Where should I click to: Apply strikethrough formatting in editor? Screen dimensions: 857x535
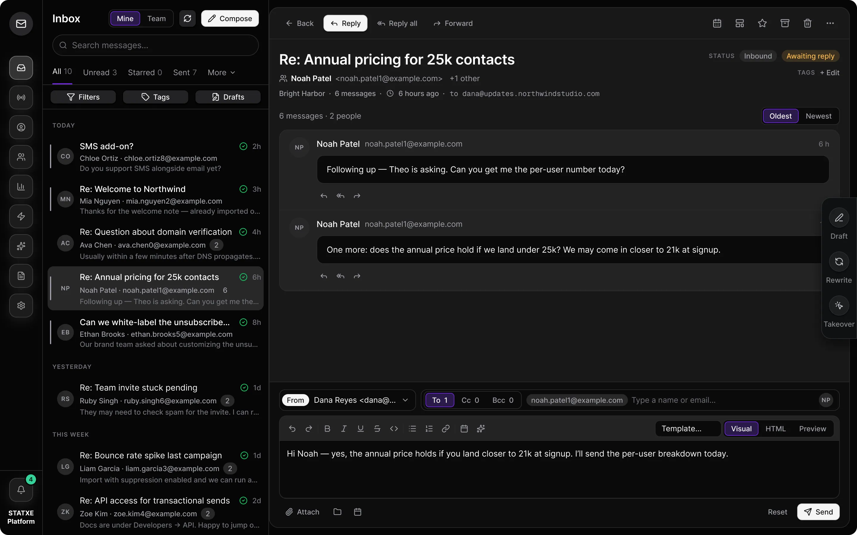(377, 429)
